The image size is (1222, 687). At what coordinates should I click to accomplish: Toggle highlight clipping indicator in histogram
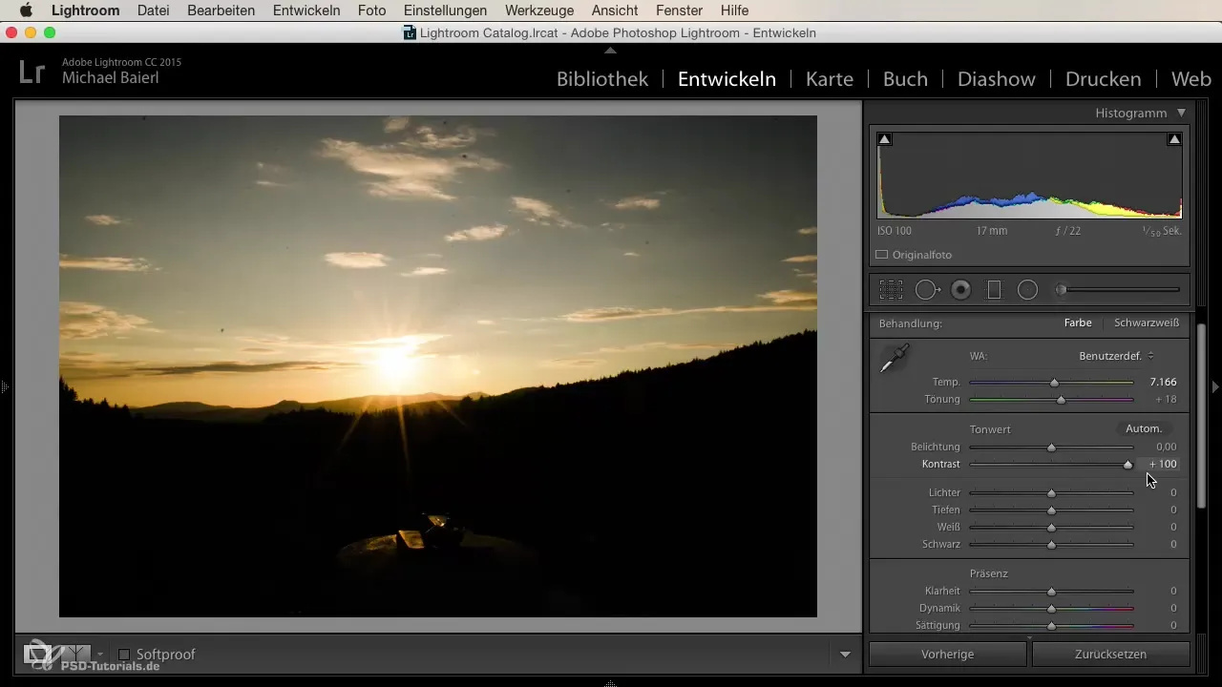click(x=1174, y=139)
